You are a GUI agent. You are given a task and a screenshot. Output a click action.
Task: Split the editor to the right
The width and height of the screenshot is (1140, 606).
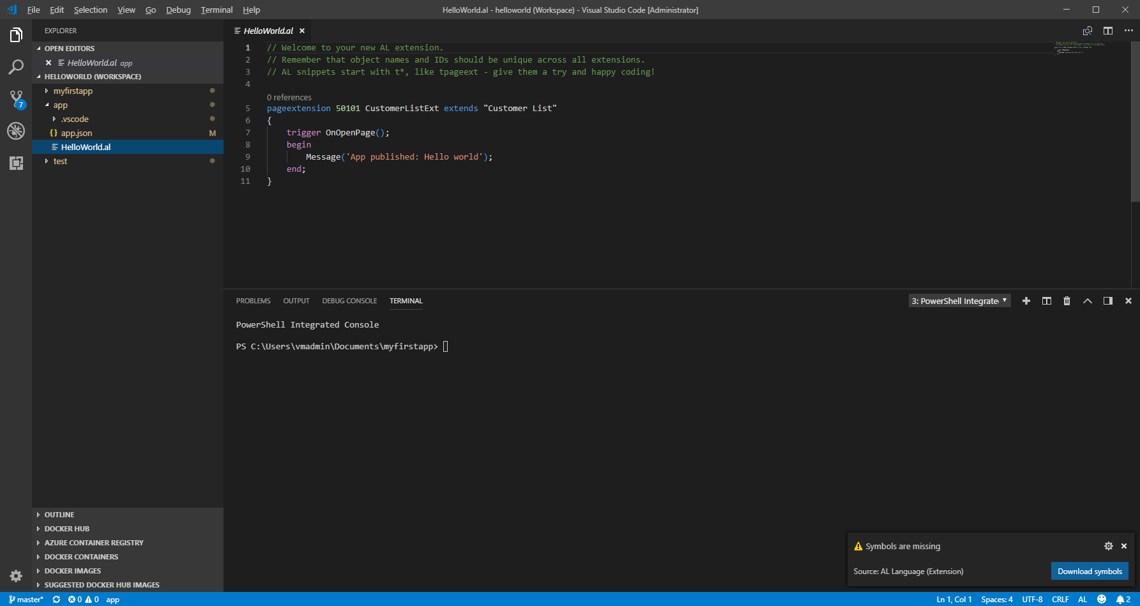tap(1108, 31)
